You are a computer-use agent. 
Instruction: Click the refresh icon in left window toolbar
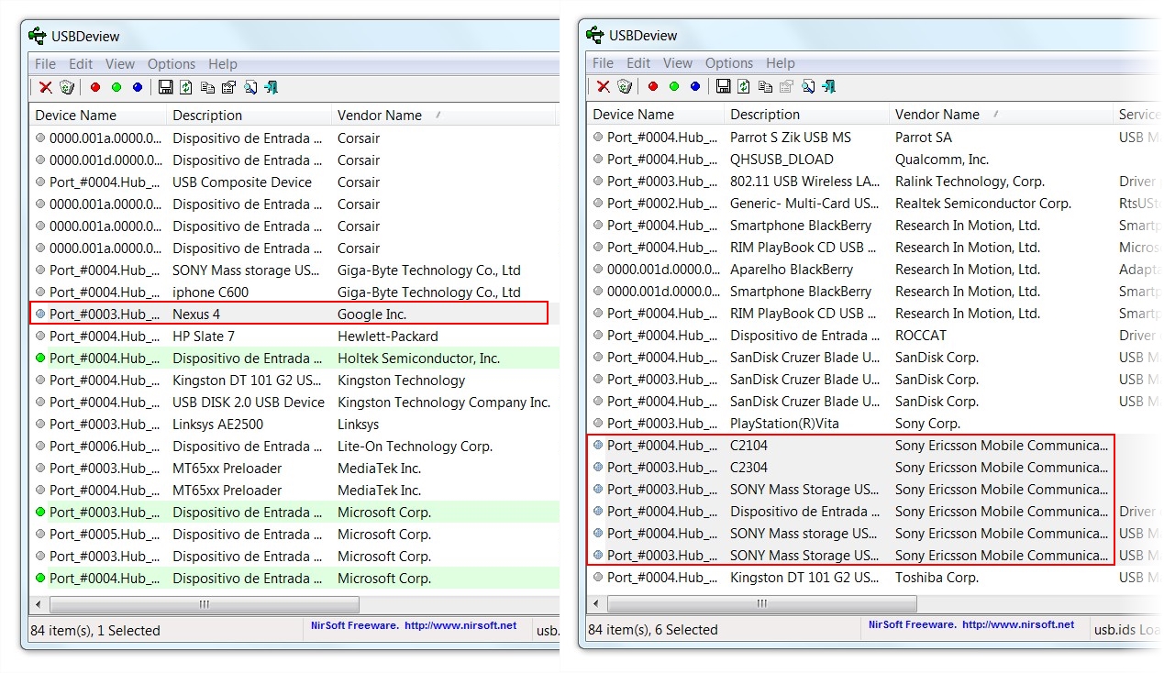[186, 87]
